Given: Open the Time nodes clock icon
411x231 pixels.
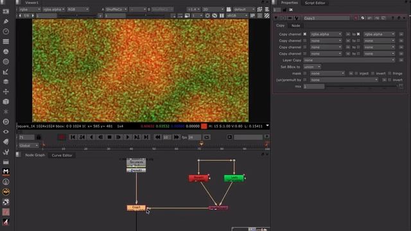Looking at the screenshot, I should [6, 31].
